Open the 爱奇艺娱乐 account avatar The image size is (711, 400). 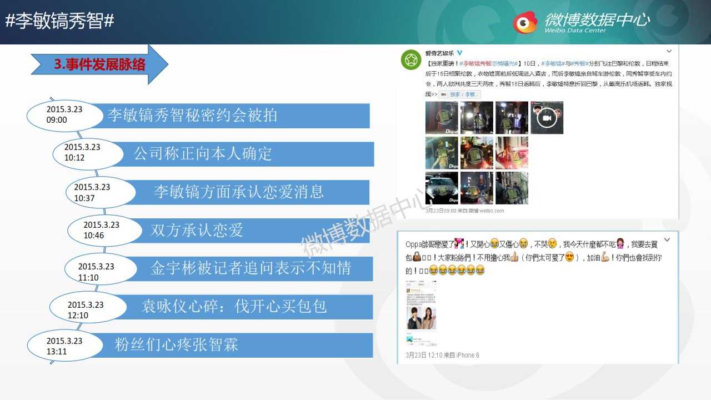[411, 60]
